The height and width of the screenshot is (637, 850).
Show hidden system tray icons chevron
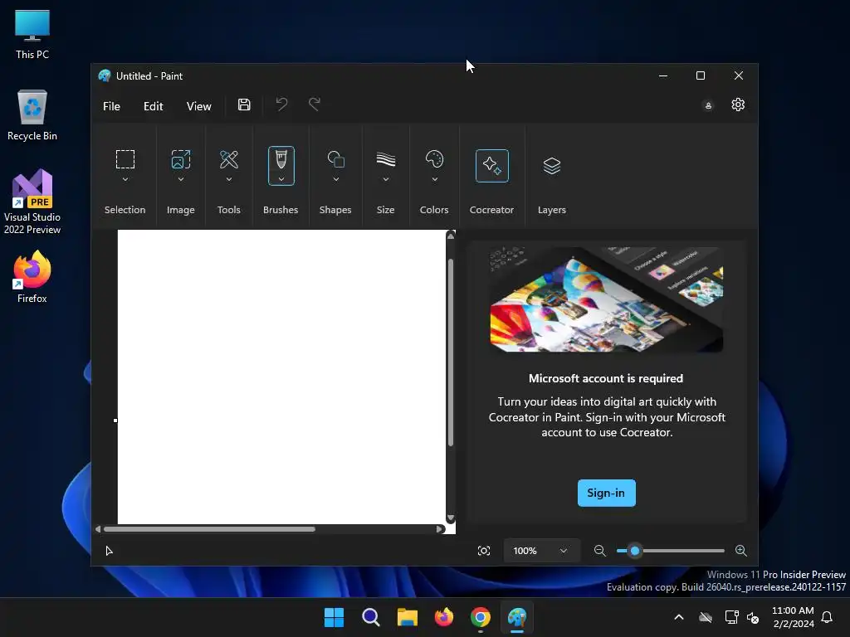679,617
